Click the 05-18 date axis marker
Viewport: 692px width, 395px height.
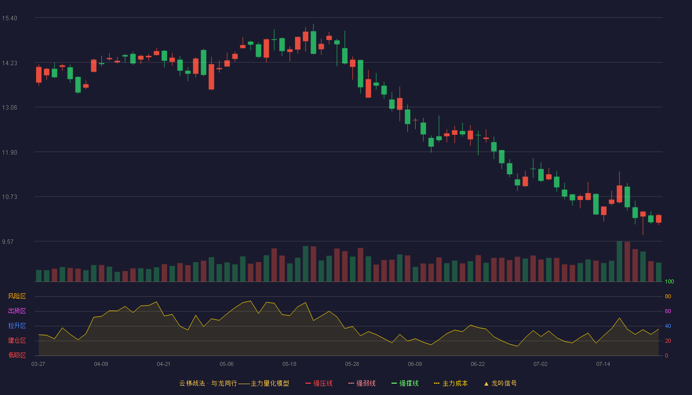pos(289,364)
